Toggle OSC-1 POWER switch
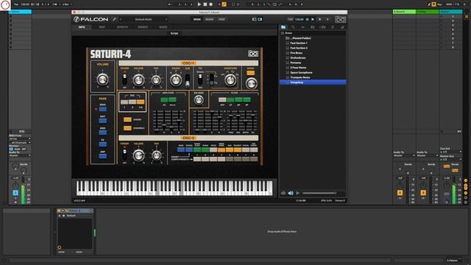This screenshot has width=471, height=265. coord(124,79)
